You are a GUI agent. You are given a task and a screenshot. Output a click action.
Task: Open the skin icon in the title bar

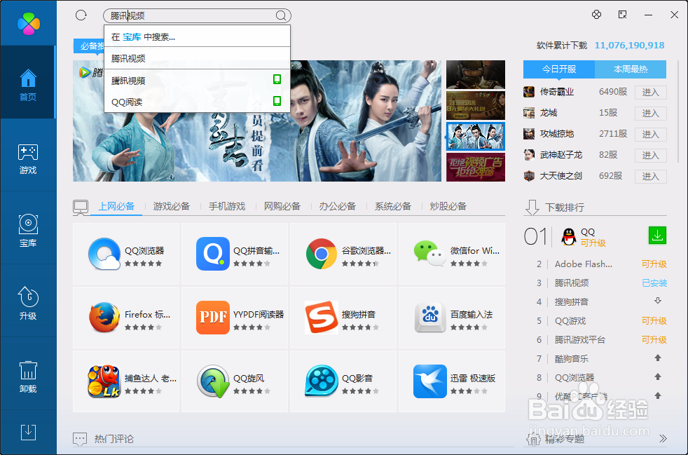[596, 15]
